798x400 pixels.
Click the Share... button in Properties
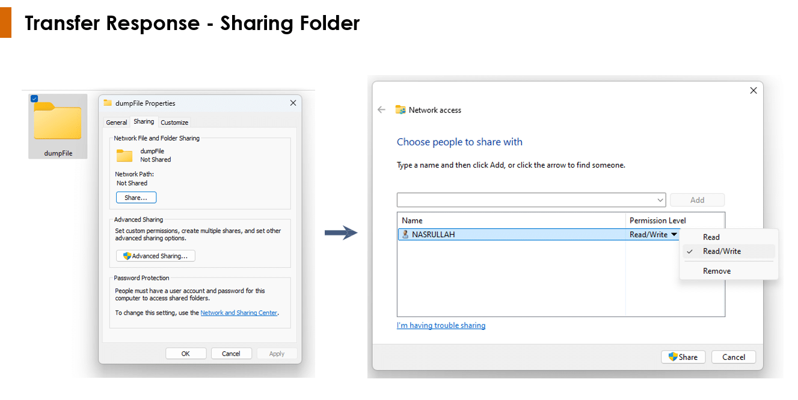pyautogui.click(x=136, y=198)
